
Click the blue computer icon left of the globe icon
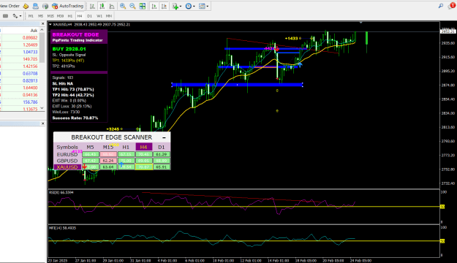(35, 6)
